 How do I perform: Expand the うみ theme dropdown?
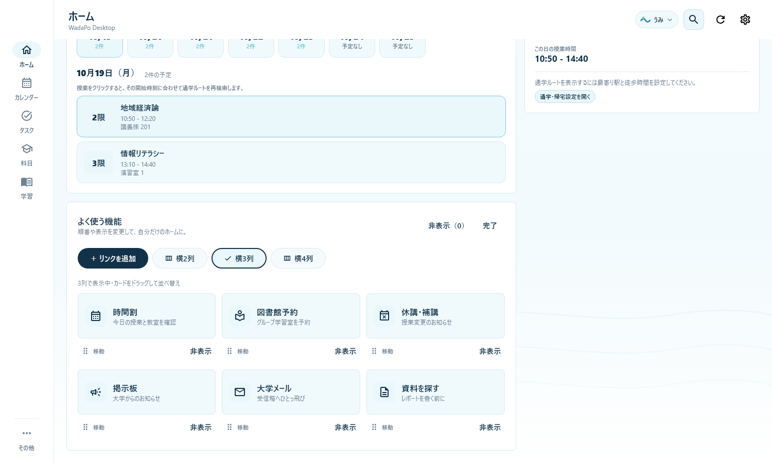point(656,20)
